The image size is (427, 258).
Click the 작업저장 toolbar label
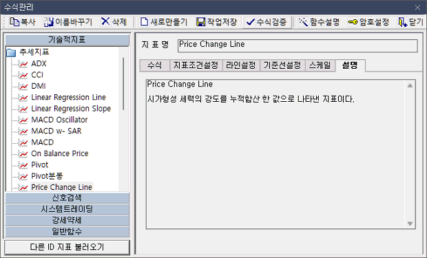tap(222, 22)
